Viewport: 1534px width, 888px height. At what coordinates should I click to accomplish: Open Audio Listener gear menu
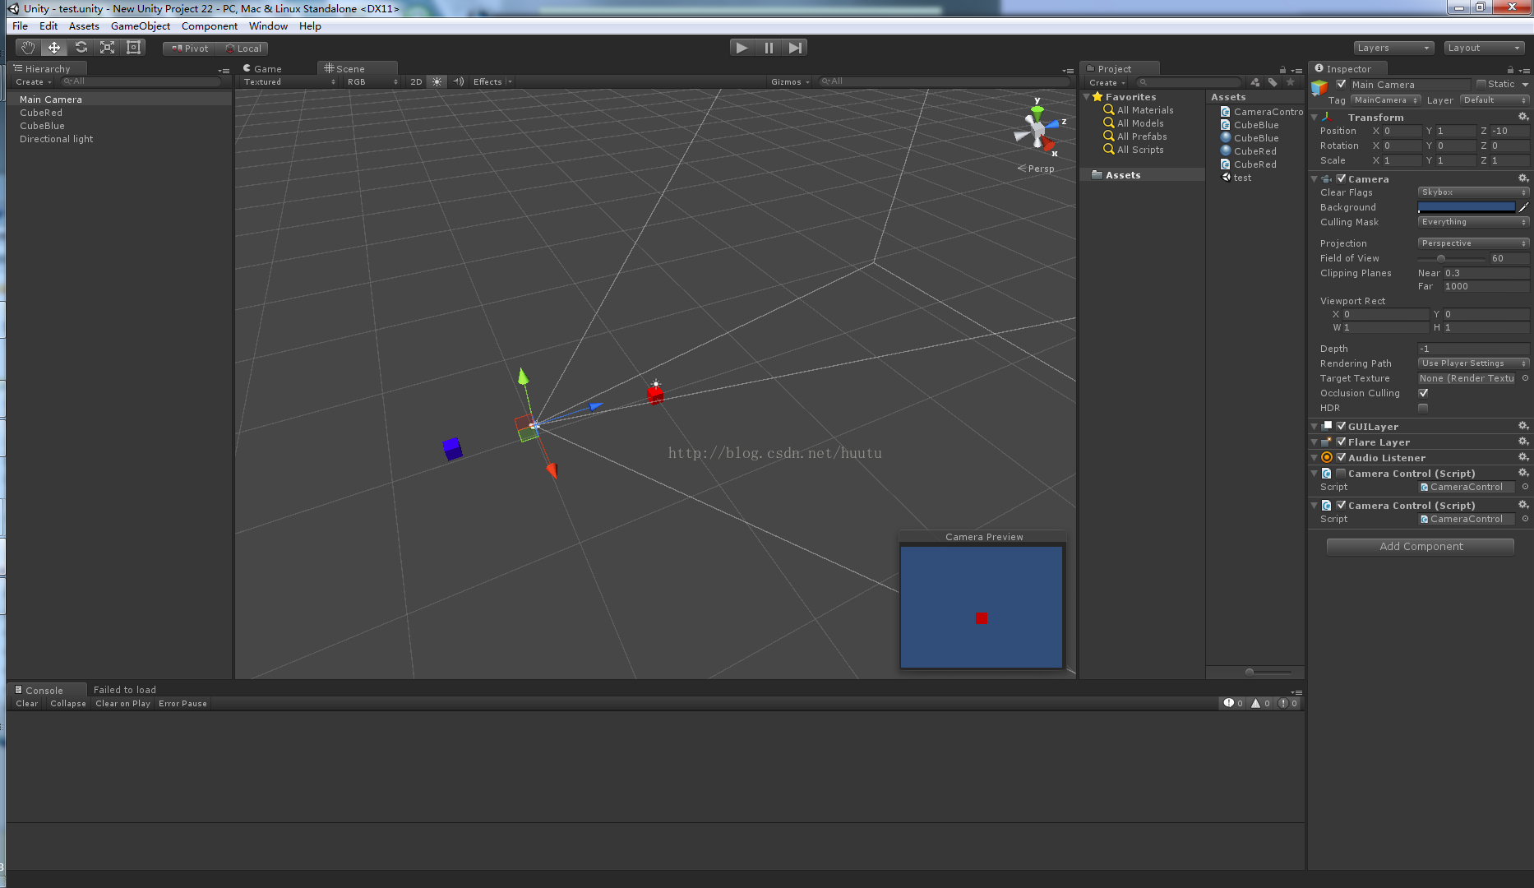pyautogui.click(x=1522, y=457)
